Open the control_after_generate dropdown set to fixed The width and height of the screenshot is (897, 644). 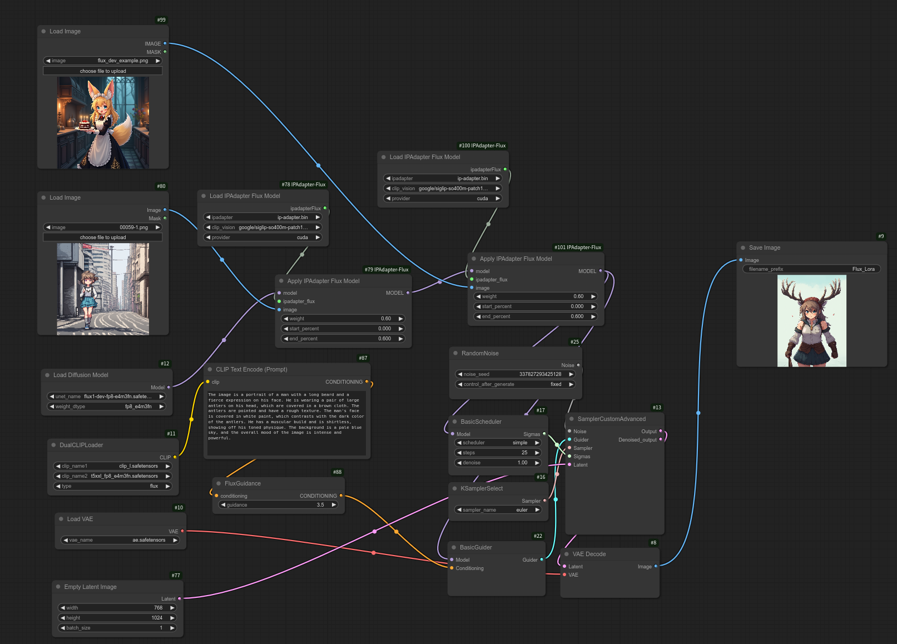tap(515, 384)
